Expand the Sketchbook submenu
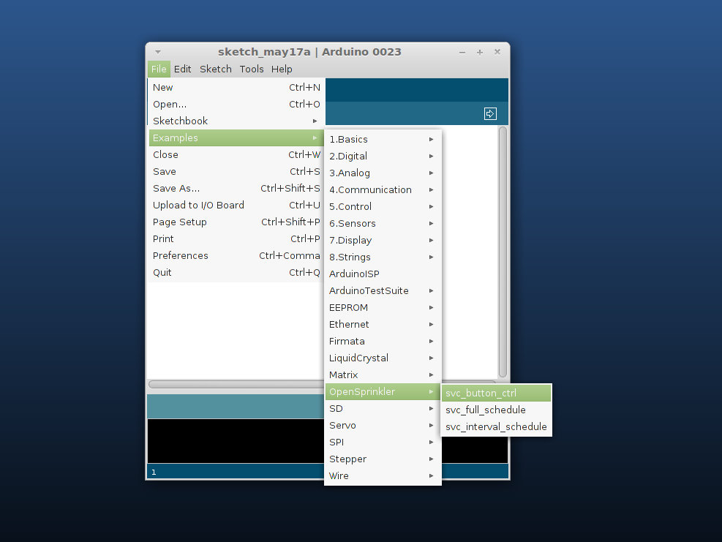Screen dimensions: 722x542 (x=236, y=121)
